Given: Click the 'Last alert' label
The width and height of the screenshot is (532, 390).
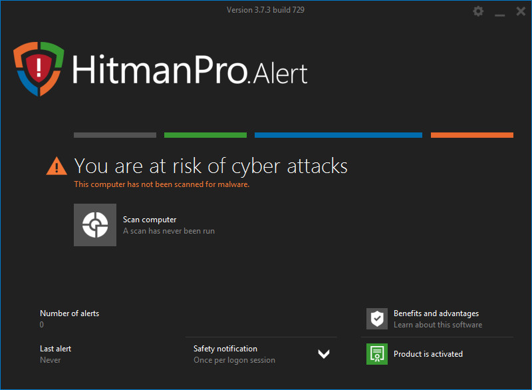Looking at the screenshot, I should pyautogui.click(x=56, y=349).
